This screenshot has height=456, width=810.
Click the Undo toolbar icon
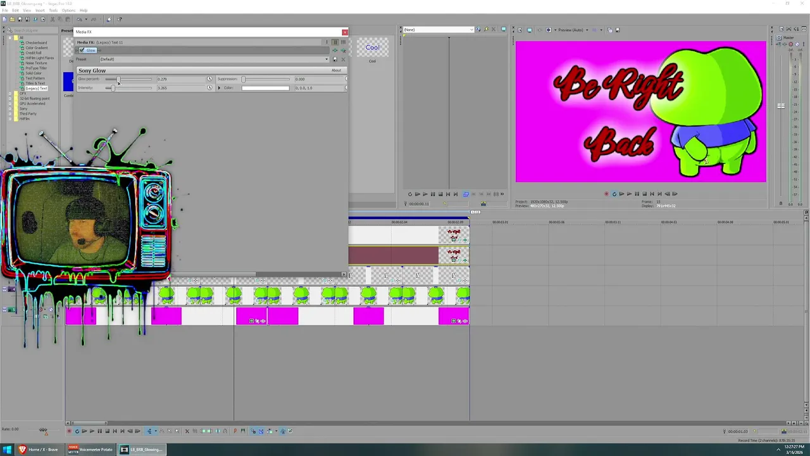tap(80, 19)
